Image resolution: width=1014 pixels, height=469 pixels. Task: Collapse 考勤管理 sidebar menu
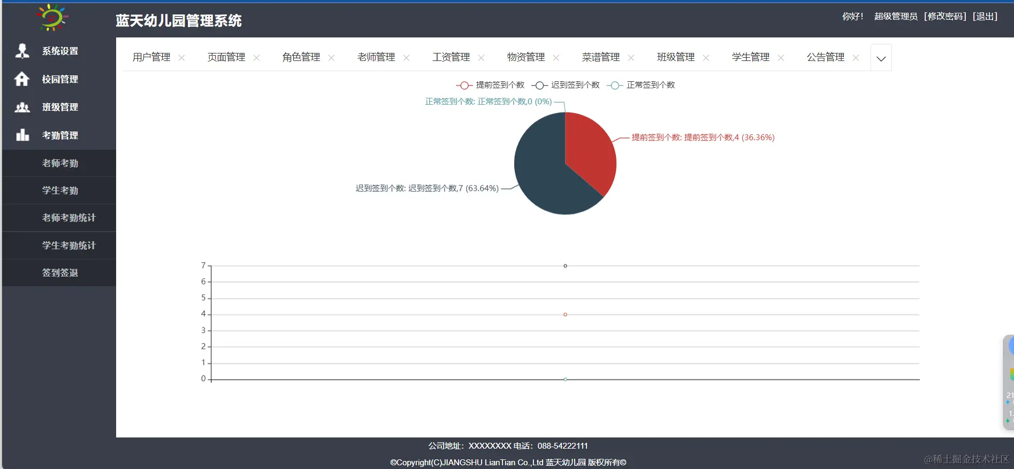[x=59, y=135]
